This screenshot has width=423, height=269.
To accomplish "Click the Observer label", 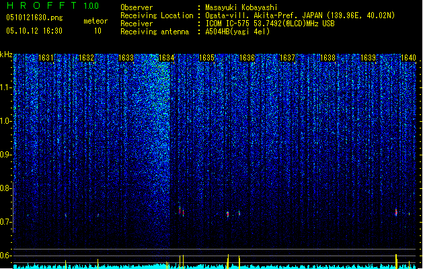I will (x=137, y=7).
